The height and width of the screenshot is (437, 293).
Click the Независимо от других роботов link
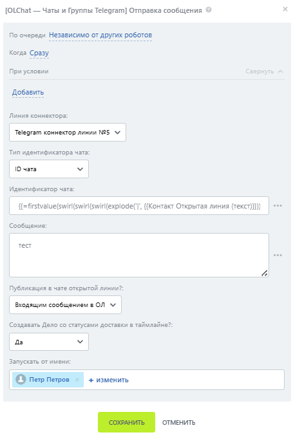pyautogui.click(x=100, y=35)
